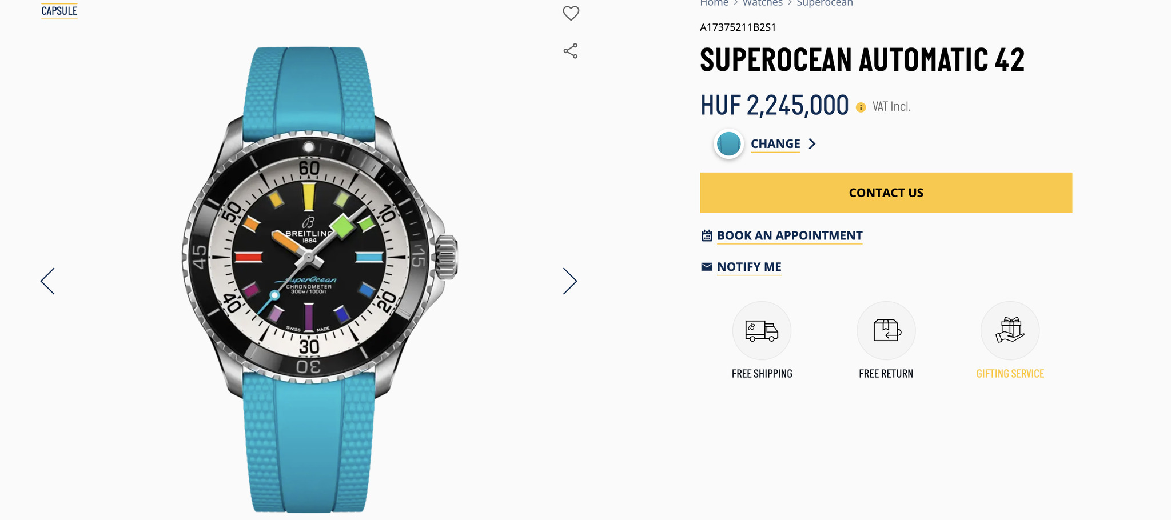Expand strap options with Change chevron
The height and width of the screenshot is (520, 1171).
pos(812,144)
